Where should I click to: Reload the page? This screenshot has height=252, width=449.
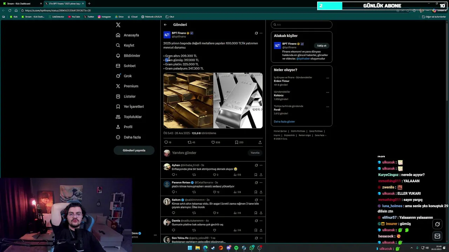[x=9, y=10]
